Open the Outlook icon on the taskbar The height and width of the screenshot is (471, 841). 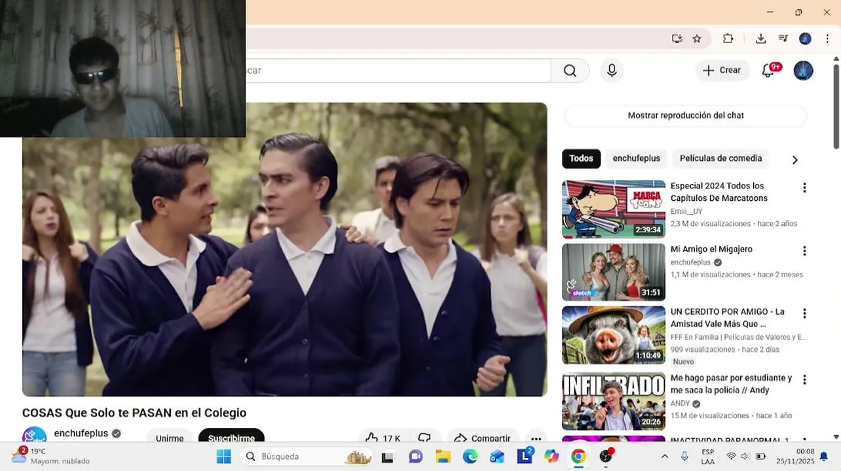click(x=497, y=457)
